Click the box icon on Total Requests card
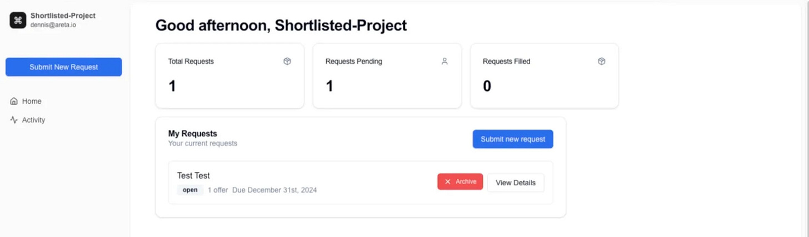This screenshot has height=237, width=809. tap(287, 62)
